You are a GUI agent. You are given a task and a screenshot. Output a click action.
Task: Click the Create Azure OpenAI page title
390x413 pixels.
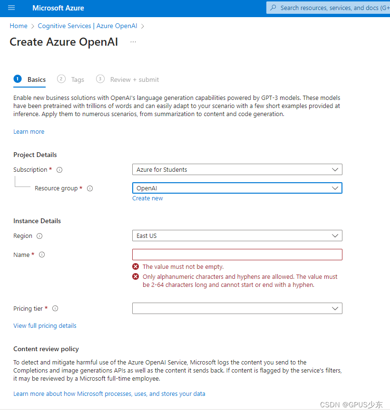click(64, 42)
